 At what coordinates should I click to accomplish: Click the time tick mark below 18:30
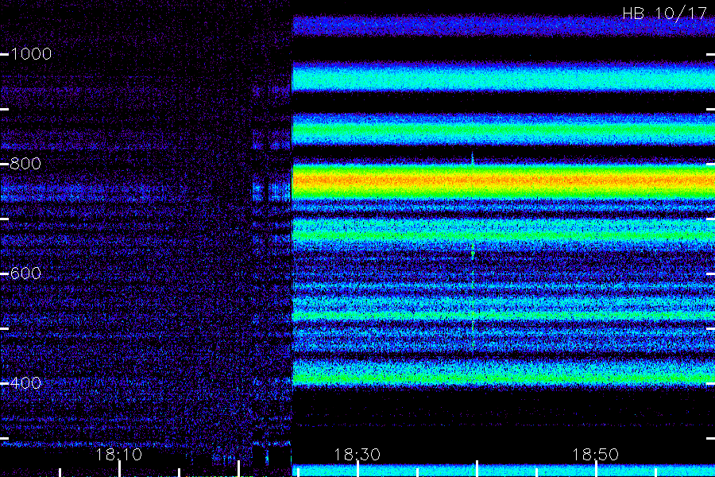pos(358,469)
